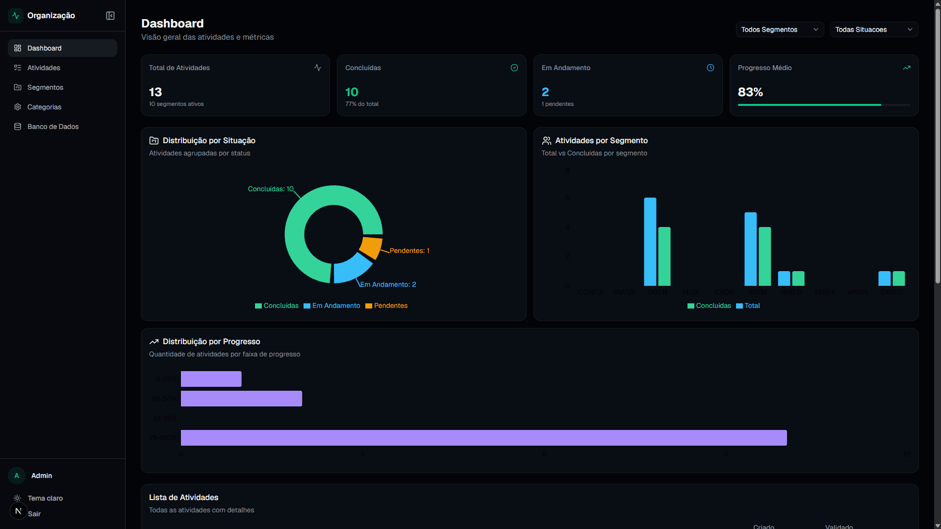Open the Todas Situacoes dropdown
This screenshot has width=941, height=529.
point(874,29)
